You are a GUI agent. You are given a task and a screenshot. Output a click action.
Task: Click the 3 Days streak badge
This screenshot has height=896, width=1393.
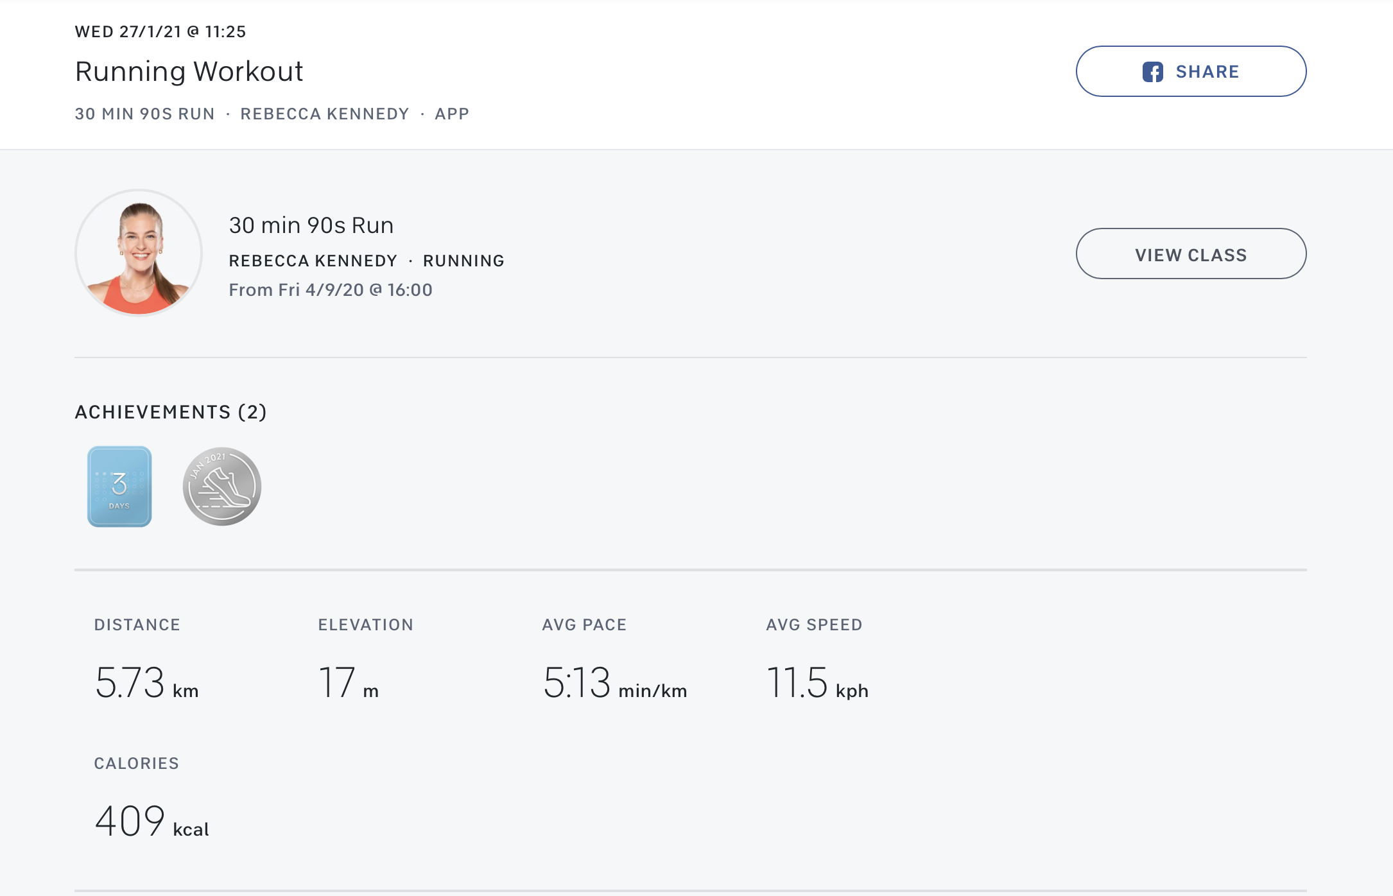119,487
